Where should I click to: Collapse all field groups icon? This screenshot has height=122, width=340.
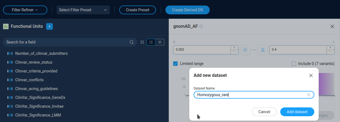coord(142,42)
